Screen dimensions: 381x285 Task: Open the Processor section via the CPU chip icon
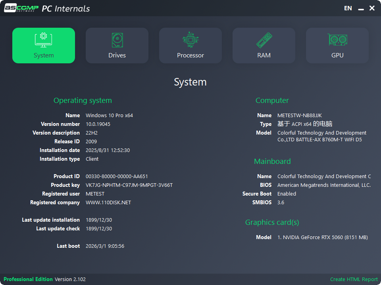point(190,40)
